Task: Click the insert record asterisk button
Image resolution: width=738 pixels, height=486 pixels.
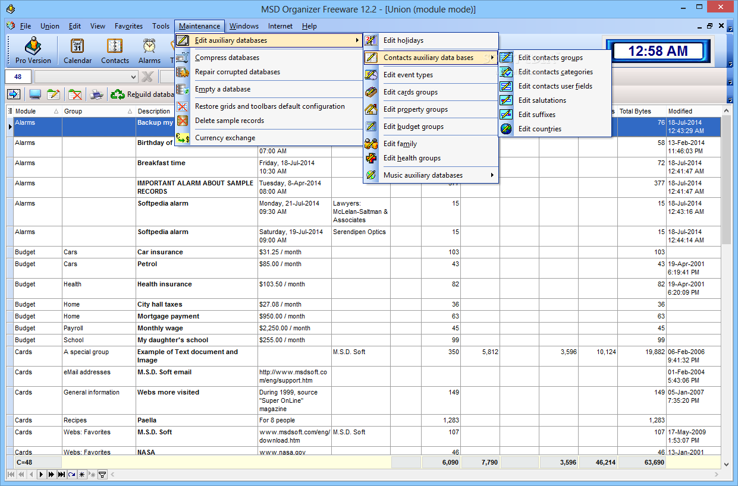Action: coord(81,475)
